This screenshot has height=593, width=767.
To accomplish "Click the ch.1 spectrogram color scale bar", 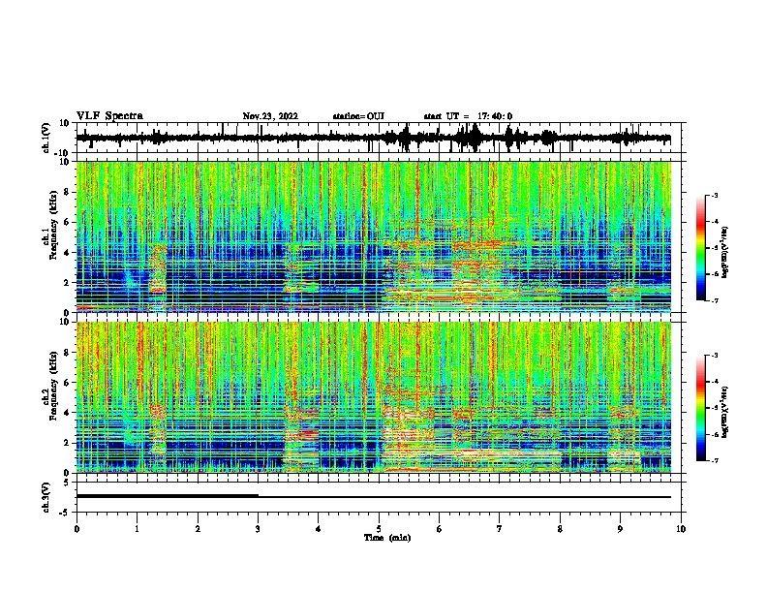I will point(700,248).
